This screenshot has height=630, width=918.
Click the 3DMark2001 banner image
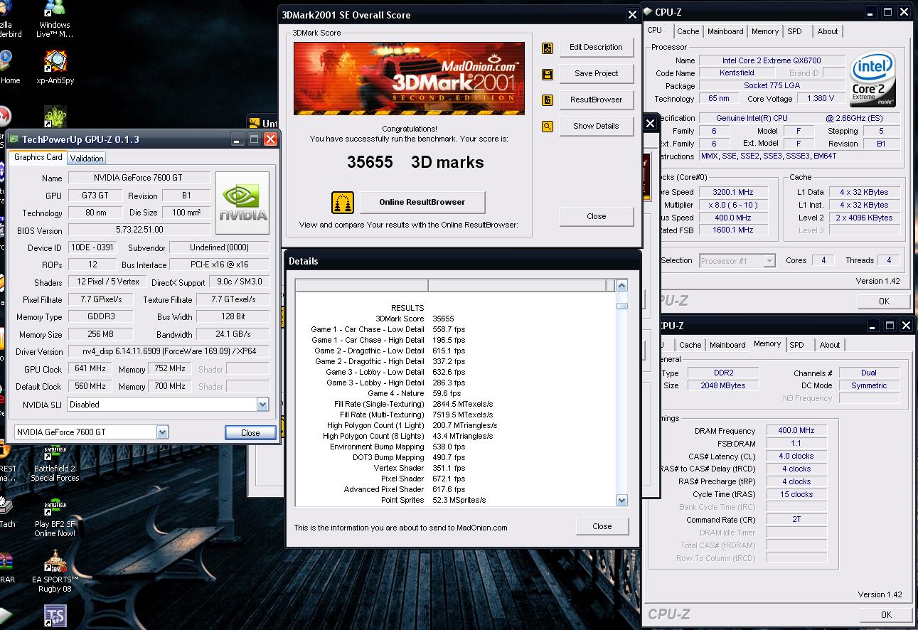point(409,78)
